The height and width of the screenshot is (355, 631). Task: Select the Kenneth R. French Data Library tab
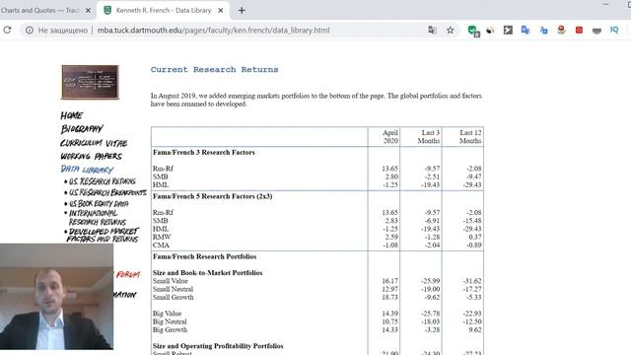click(x=163, y=11)
